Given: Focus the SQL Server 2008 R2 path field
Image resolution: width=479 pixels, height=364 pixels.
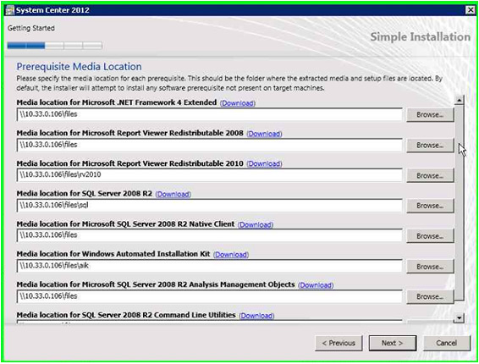Looking at the screenshot, I should [210, 205].
